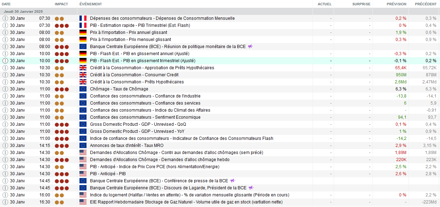This screenshot has width=440, height=207.
Task: Click previous value -223Md
Action: pyautogui.click(x=429, y=202)
